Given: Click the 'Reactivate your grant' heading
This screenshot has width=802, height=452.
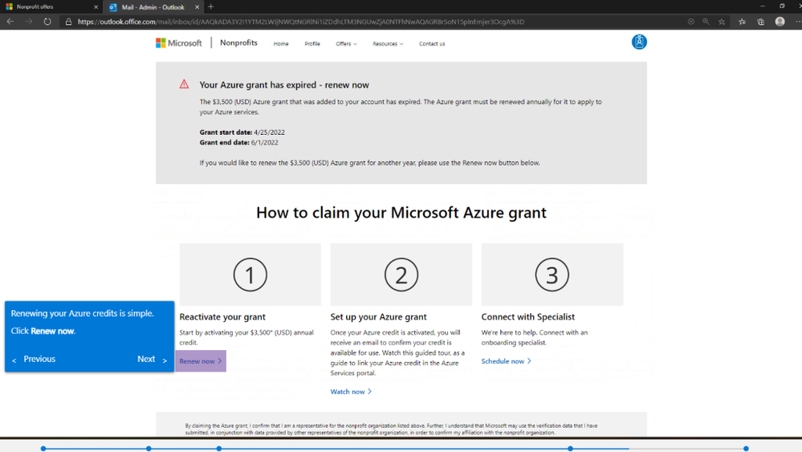Looking at the screenshot, I should 222,317.
